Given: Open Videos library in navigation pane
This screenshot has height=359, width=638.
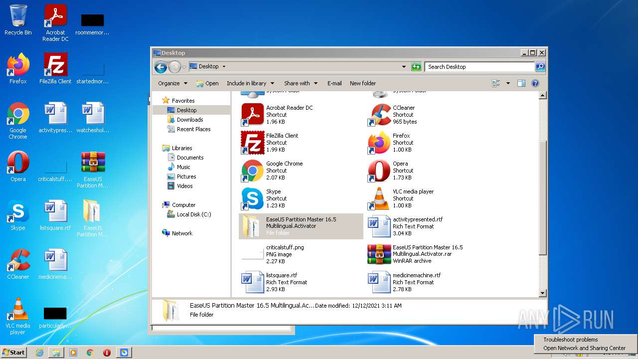Looking at the screenshot, I should [184, 186].
